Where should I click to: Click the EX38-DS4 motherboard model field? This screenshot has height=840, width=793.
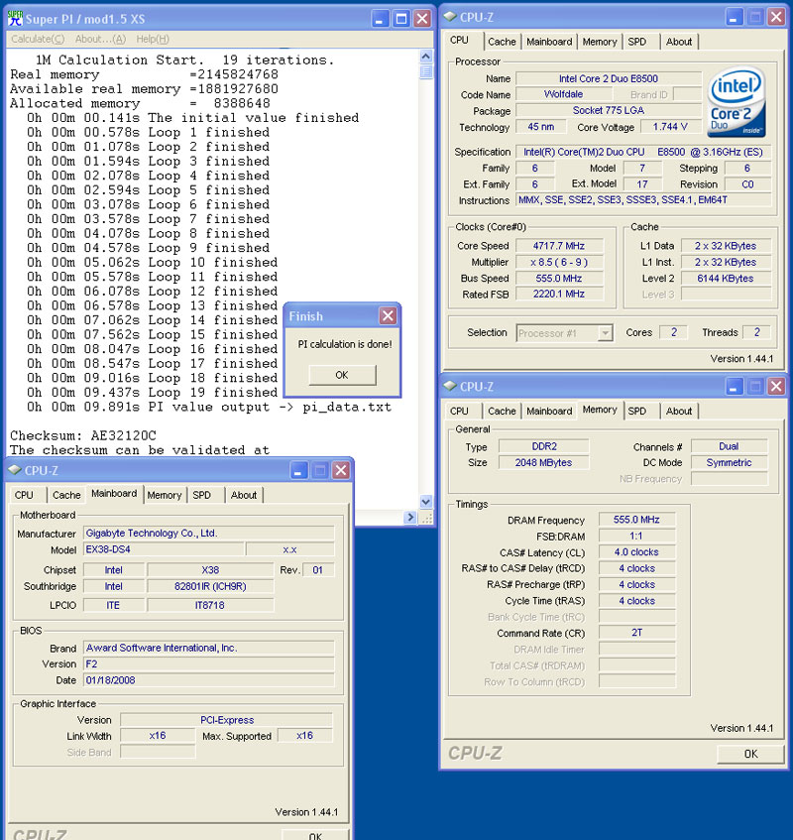(164, 549)
